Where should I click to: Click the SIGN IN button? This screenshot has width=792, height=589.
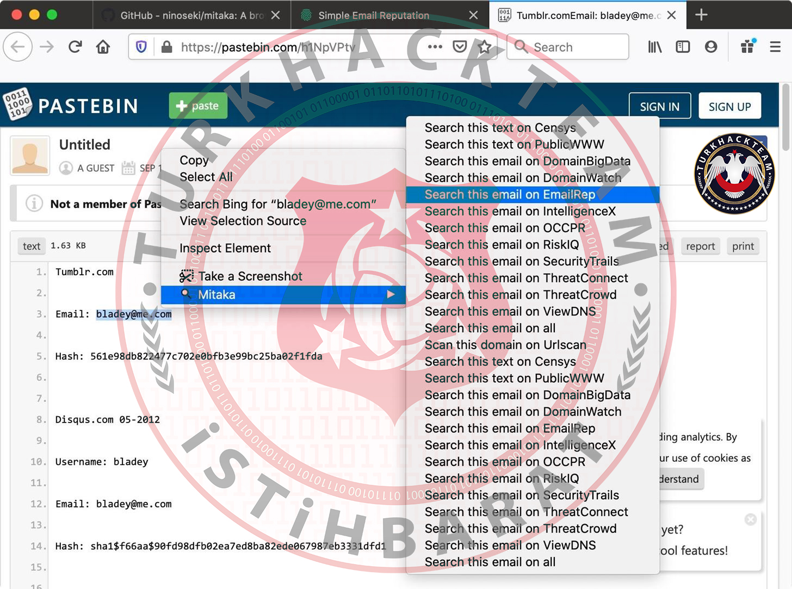click(660, 106)
